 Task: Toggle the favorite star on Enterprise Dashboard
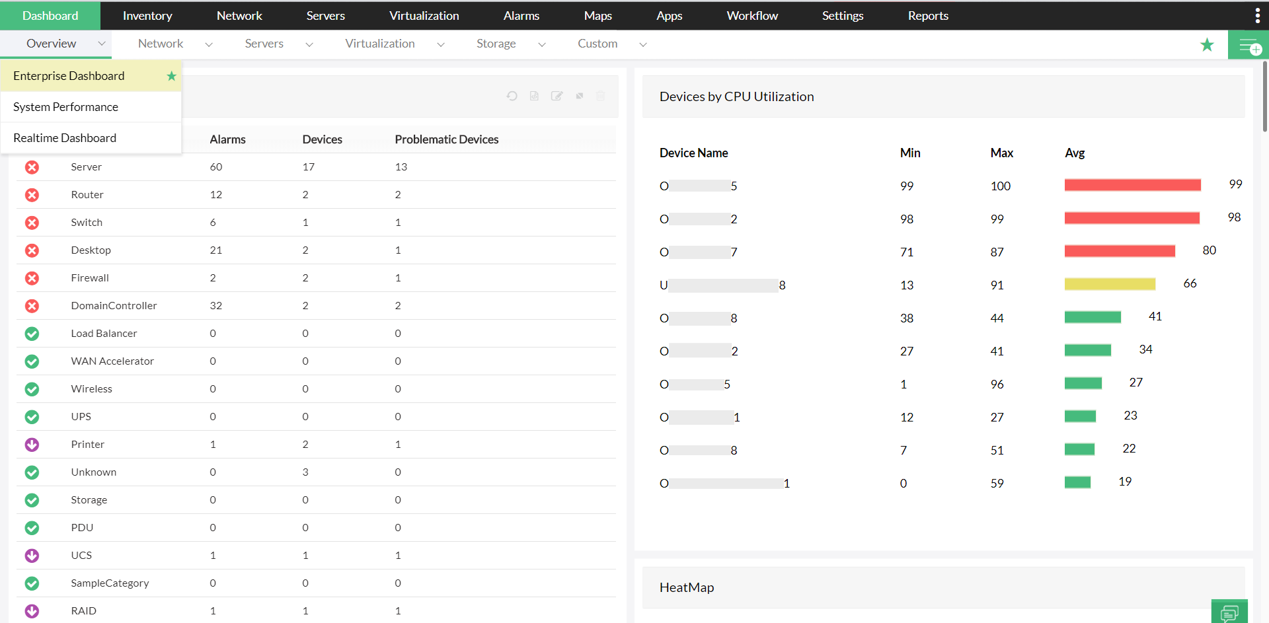171,75
